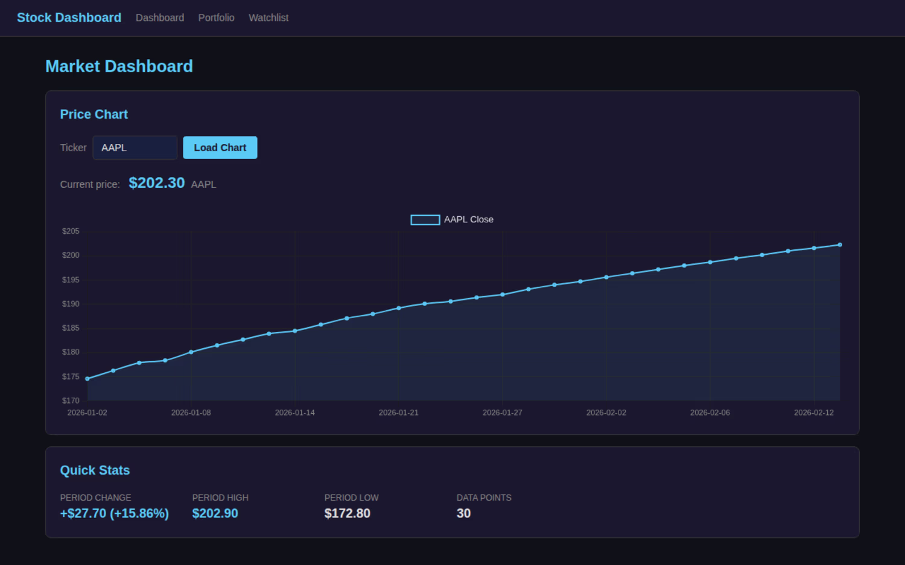Image resolution: width=905 pixels, height=565 pixels.
Task: Click the $205 y-axis label
Action: coord(71,231)
